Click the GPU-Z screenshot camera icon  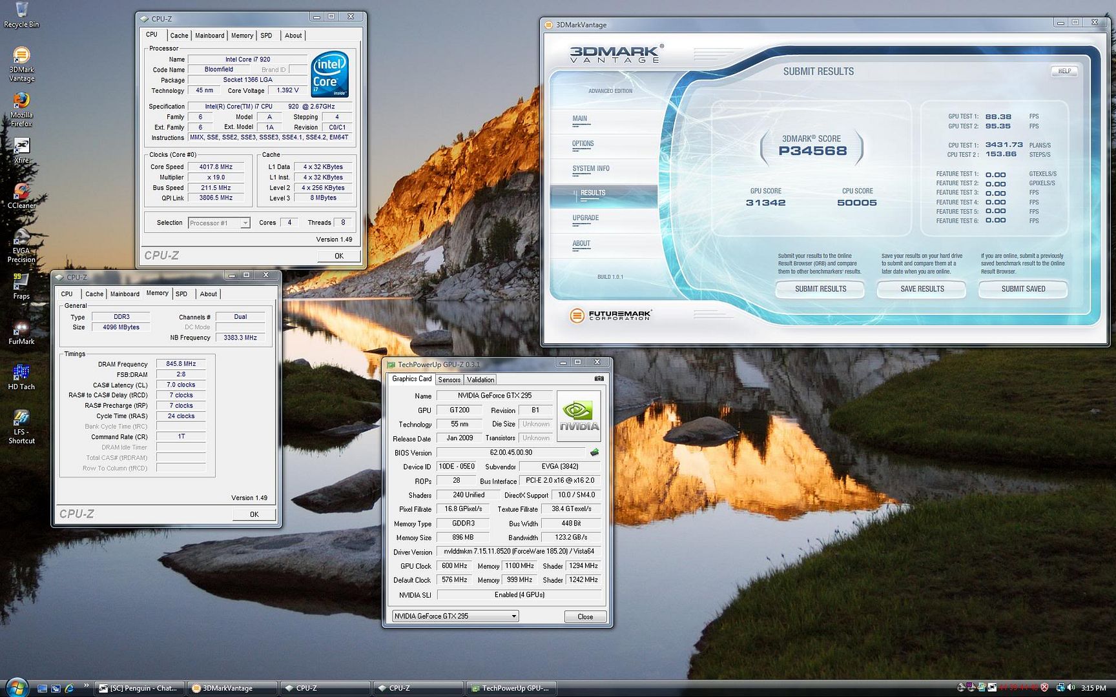[599, 379]
